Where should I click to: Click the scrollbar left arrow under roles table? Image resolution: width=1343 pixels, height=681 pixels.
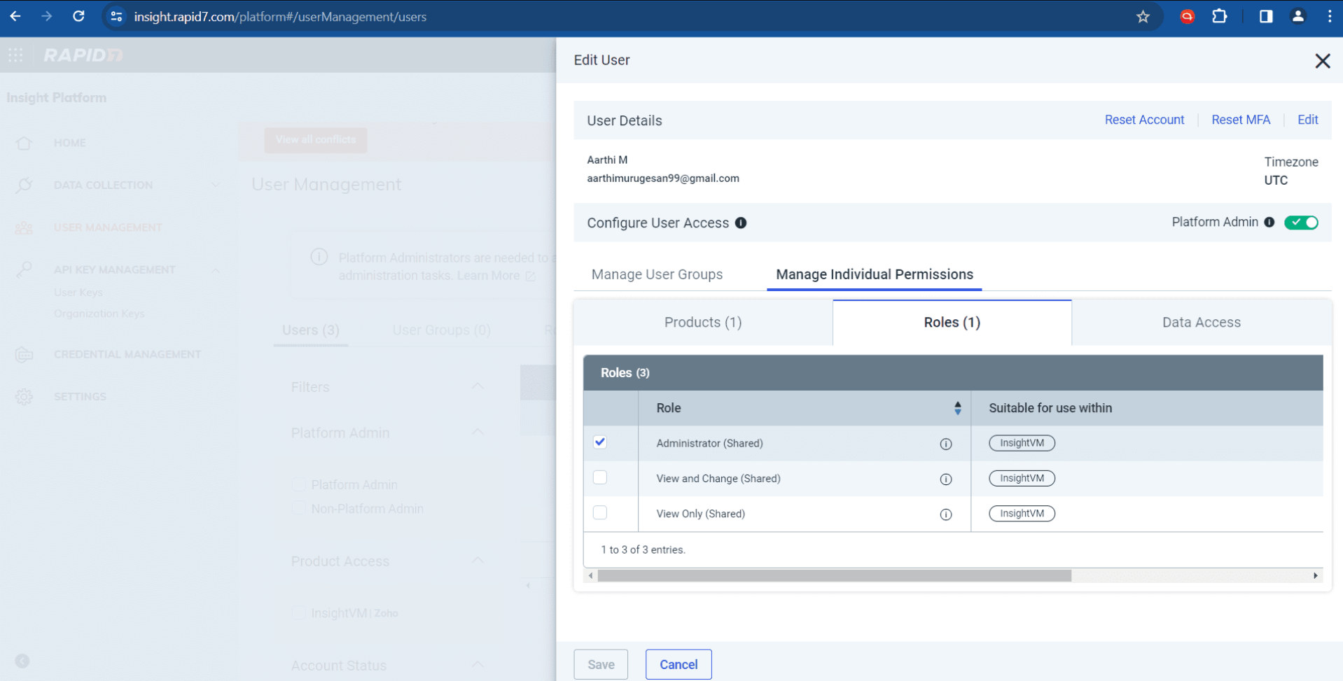(591, 575)
